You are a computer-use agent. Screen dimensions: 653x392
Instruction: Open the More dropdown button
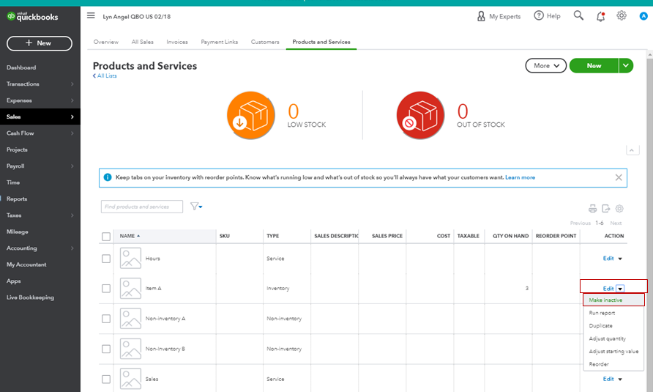[x=546, y=66]
